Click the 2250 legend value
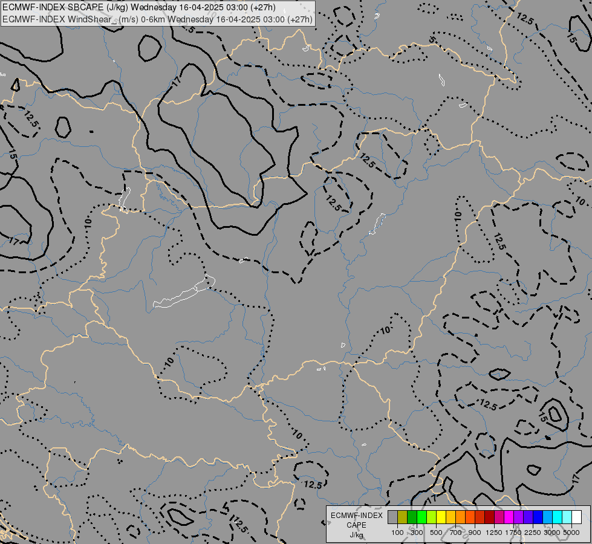The width and height of the screenshot is (592, 544). (x=533, y=533)
